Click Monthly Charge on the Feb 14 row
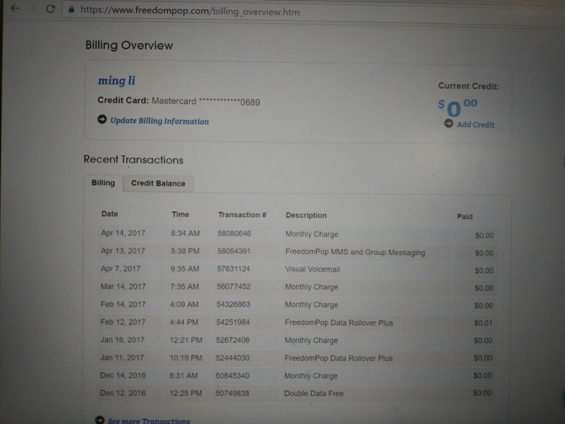The image size is (565, 424). click(312, 305)
